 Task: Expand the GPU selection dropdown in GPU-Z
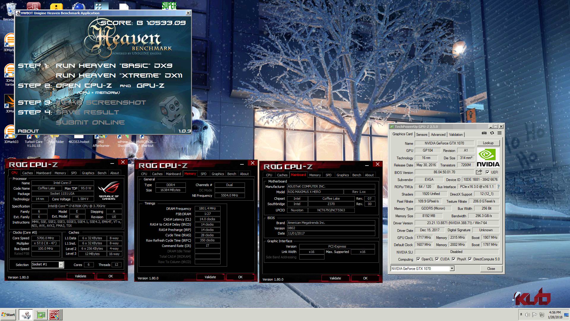coord(452,268)
